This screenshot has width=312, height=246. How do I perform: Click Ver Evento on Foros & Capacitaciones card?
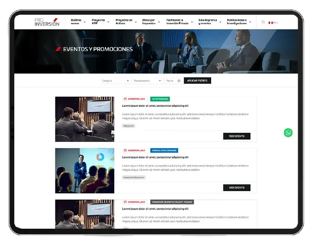point(237,188)
